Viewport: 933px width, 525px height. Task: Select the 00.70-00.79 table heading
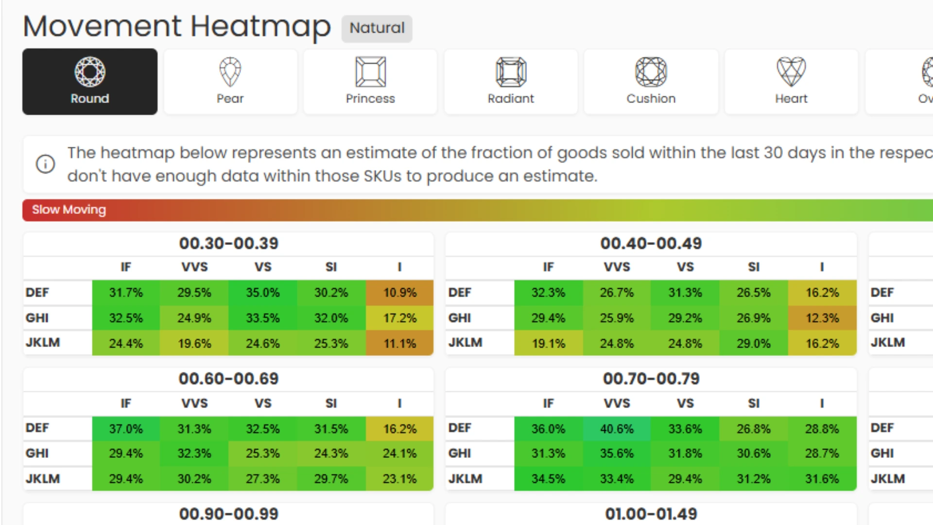(651, 379)
